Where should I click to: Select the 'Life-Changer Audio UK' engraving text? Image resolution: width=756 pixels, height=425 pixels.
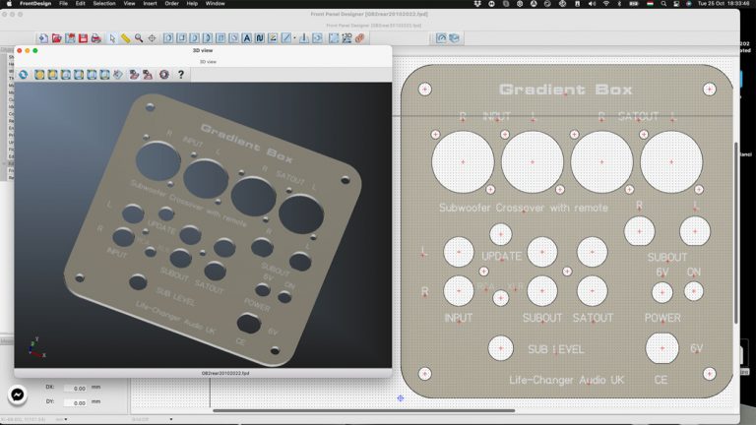click(x=567, y=380)
